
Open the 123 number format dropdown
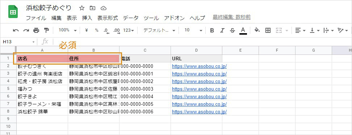point(129,30)
